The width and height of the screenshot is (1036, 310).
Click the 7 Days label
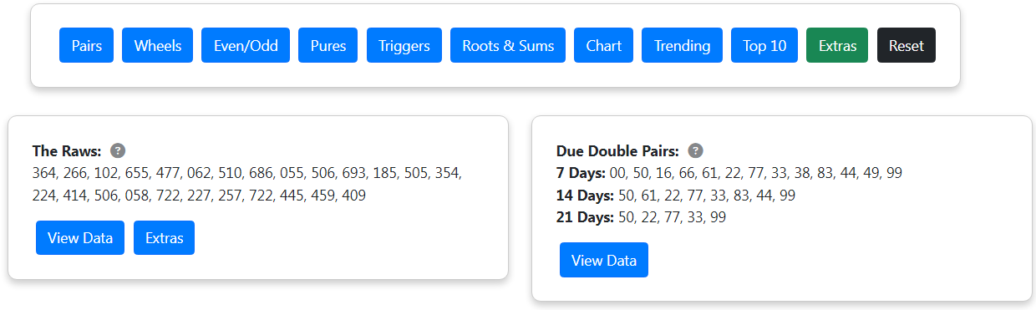(x=581, y=173)
